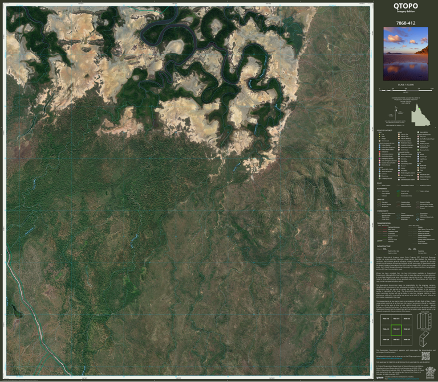Click the Camping Ground legend icon
The height and width of the screenshot is (382, 438).
[380, 178]
